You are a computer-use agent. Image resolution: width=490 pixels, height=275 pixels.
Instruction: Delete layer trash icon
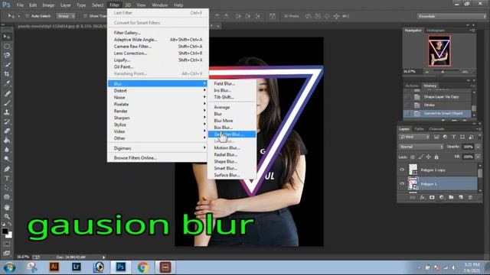click(470, 197)
